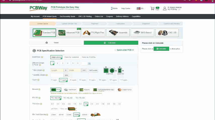Click the round Single Size board image
215x120 pixels.
click(112, 70)
